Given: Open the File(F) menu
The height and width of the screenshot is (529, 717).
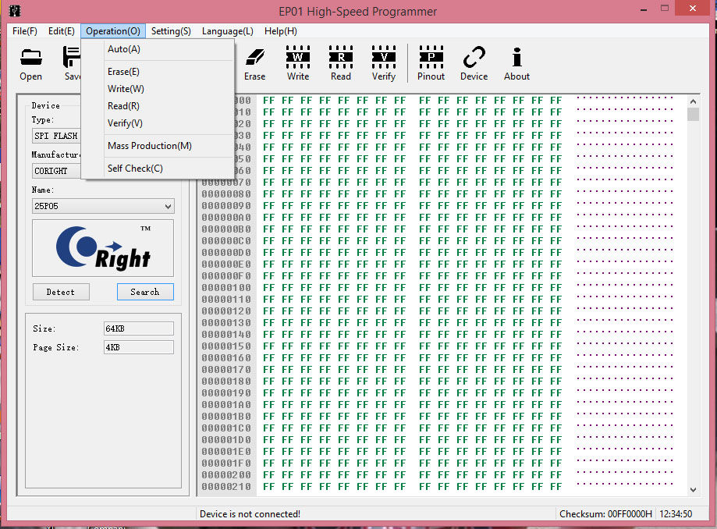Looking at the screenshot, I should coord(25,31).
